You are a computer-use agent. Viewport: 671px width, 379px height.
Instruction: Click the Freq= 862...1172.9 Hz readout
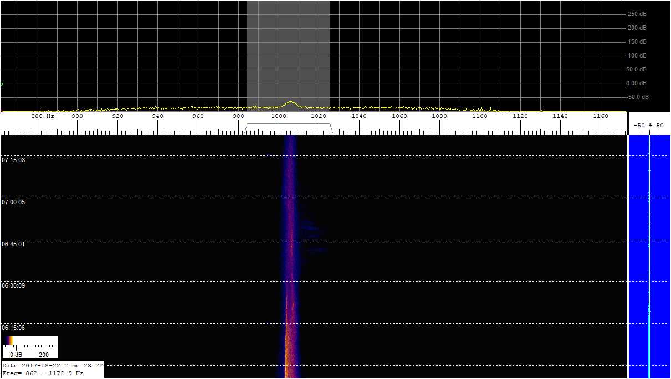[x=43, y=373]
